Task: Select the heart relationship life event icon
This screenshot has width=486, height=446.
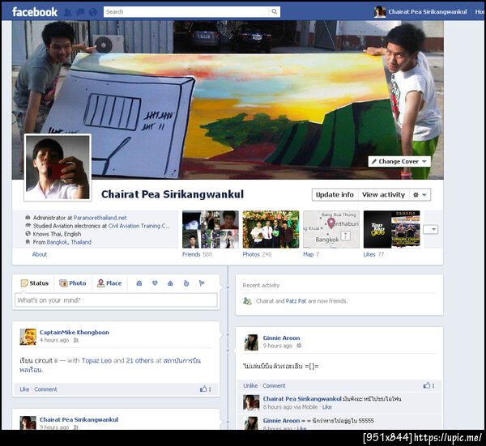Action: [x=155, y=283]
